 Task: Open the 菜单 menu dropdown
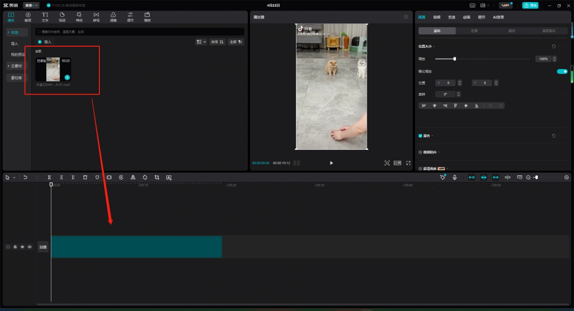31,5
